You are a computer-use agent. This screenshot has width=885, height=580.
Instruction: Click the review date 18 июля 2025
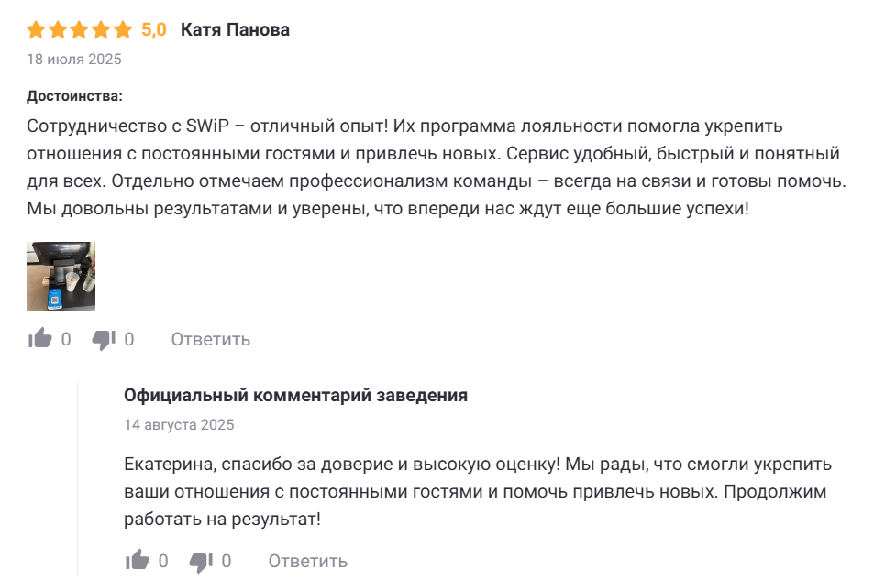(x=74, y=60)
